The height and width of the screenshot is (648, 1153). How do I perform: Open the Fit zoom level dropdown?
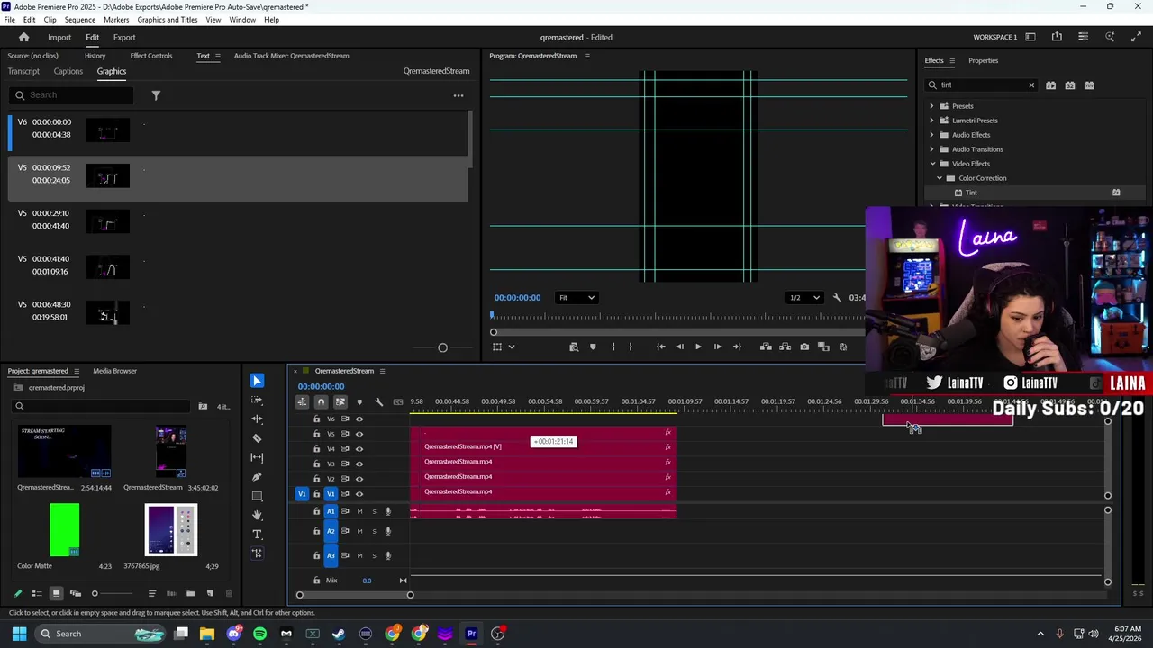pyautogui.click(x=576, y=298)
